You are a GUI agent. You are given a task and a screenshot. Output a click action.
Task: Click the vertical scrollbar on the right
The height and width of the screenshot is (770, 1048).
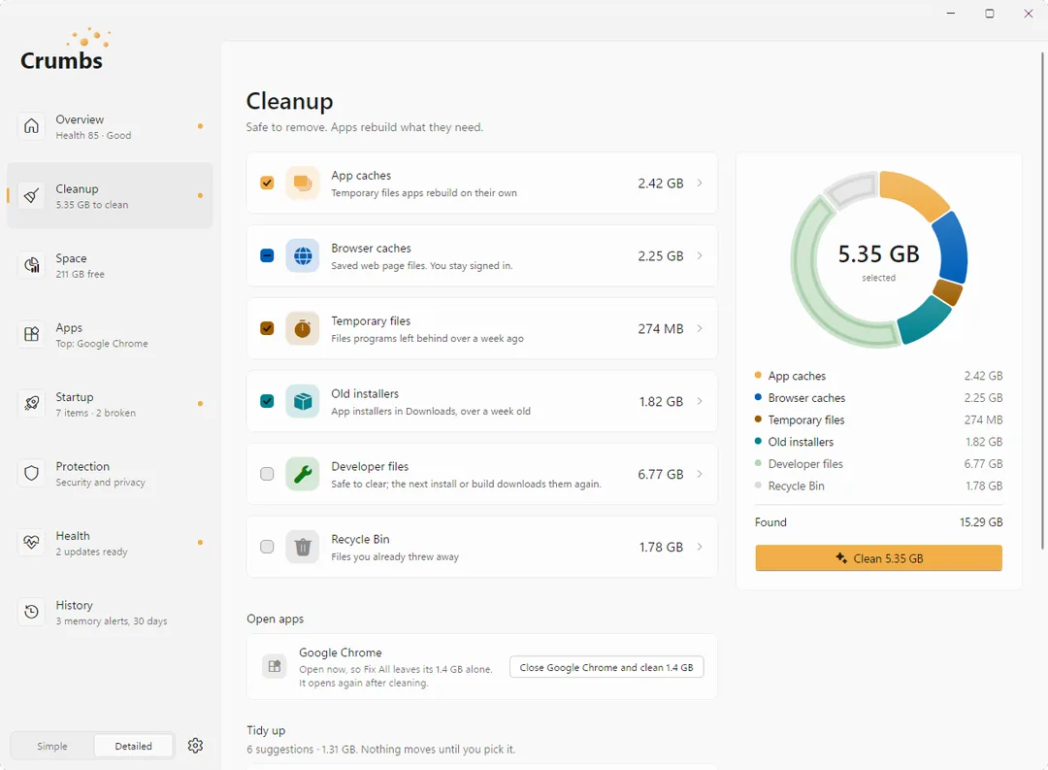(1042, 301)
